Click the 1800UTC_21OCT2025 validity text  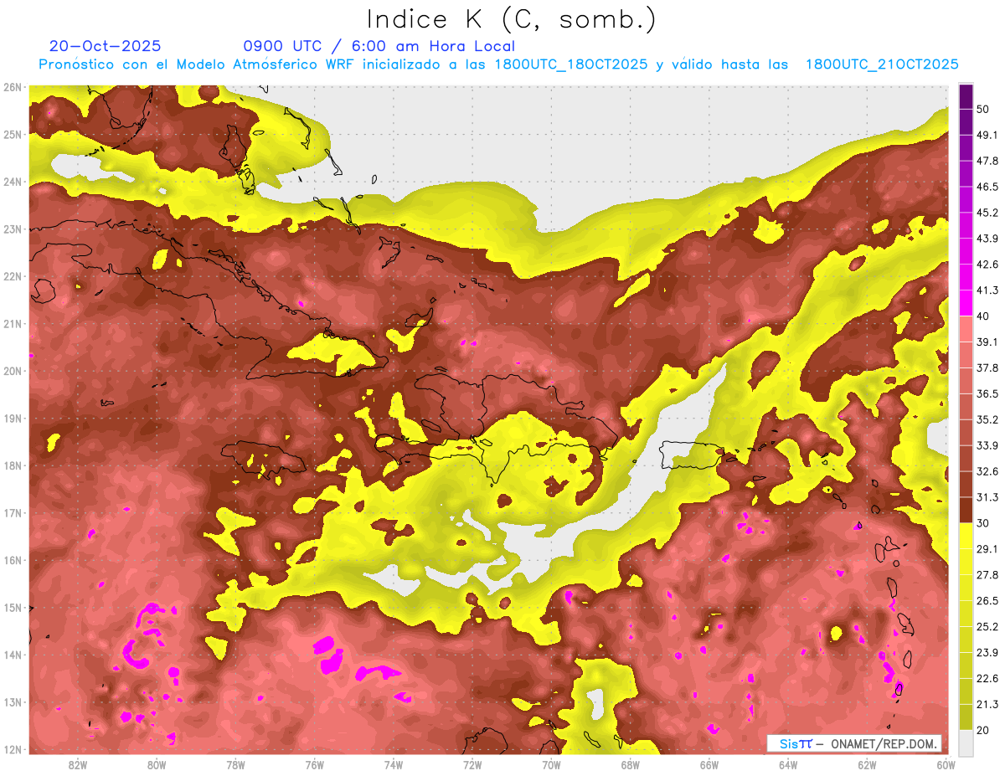click(x=882, y=64)
